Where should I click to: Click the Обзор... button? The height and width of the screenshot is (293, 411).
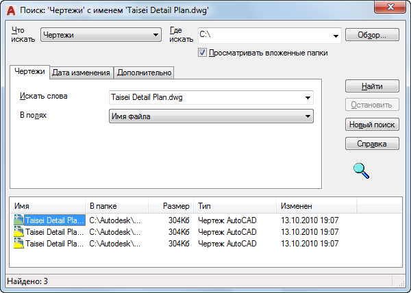pyautogui.click(x=372, y=35)
